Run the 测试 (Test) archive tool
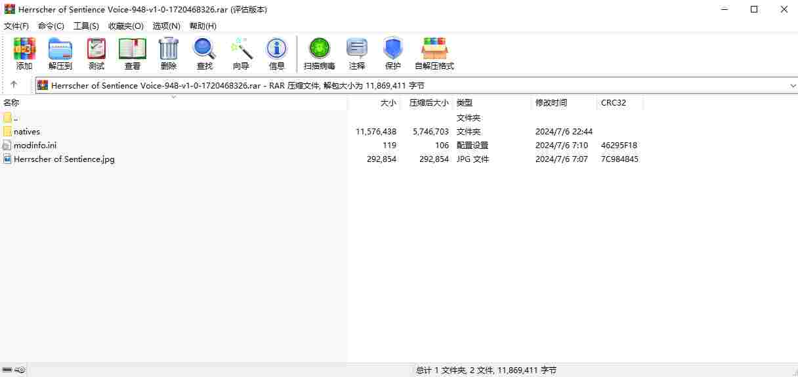Viewport: 798px width, 377px height. 96,49
